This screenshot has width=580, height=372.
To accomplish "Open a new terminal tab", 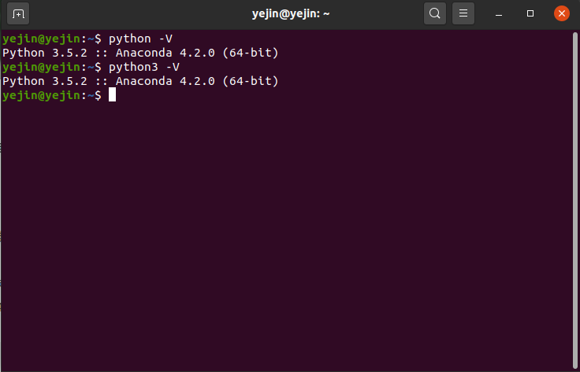I will click(x=18, y=13).
